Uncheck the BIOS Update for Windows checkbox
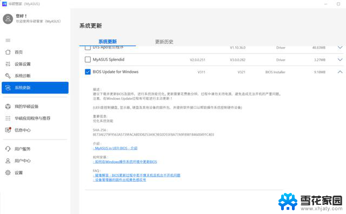The width and height of the screenshot is (346, 214). [88, 72]
